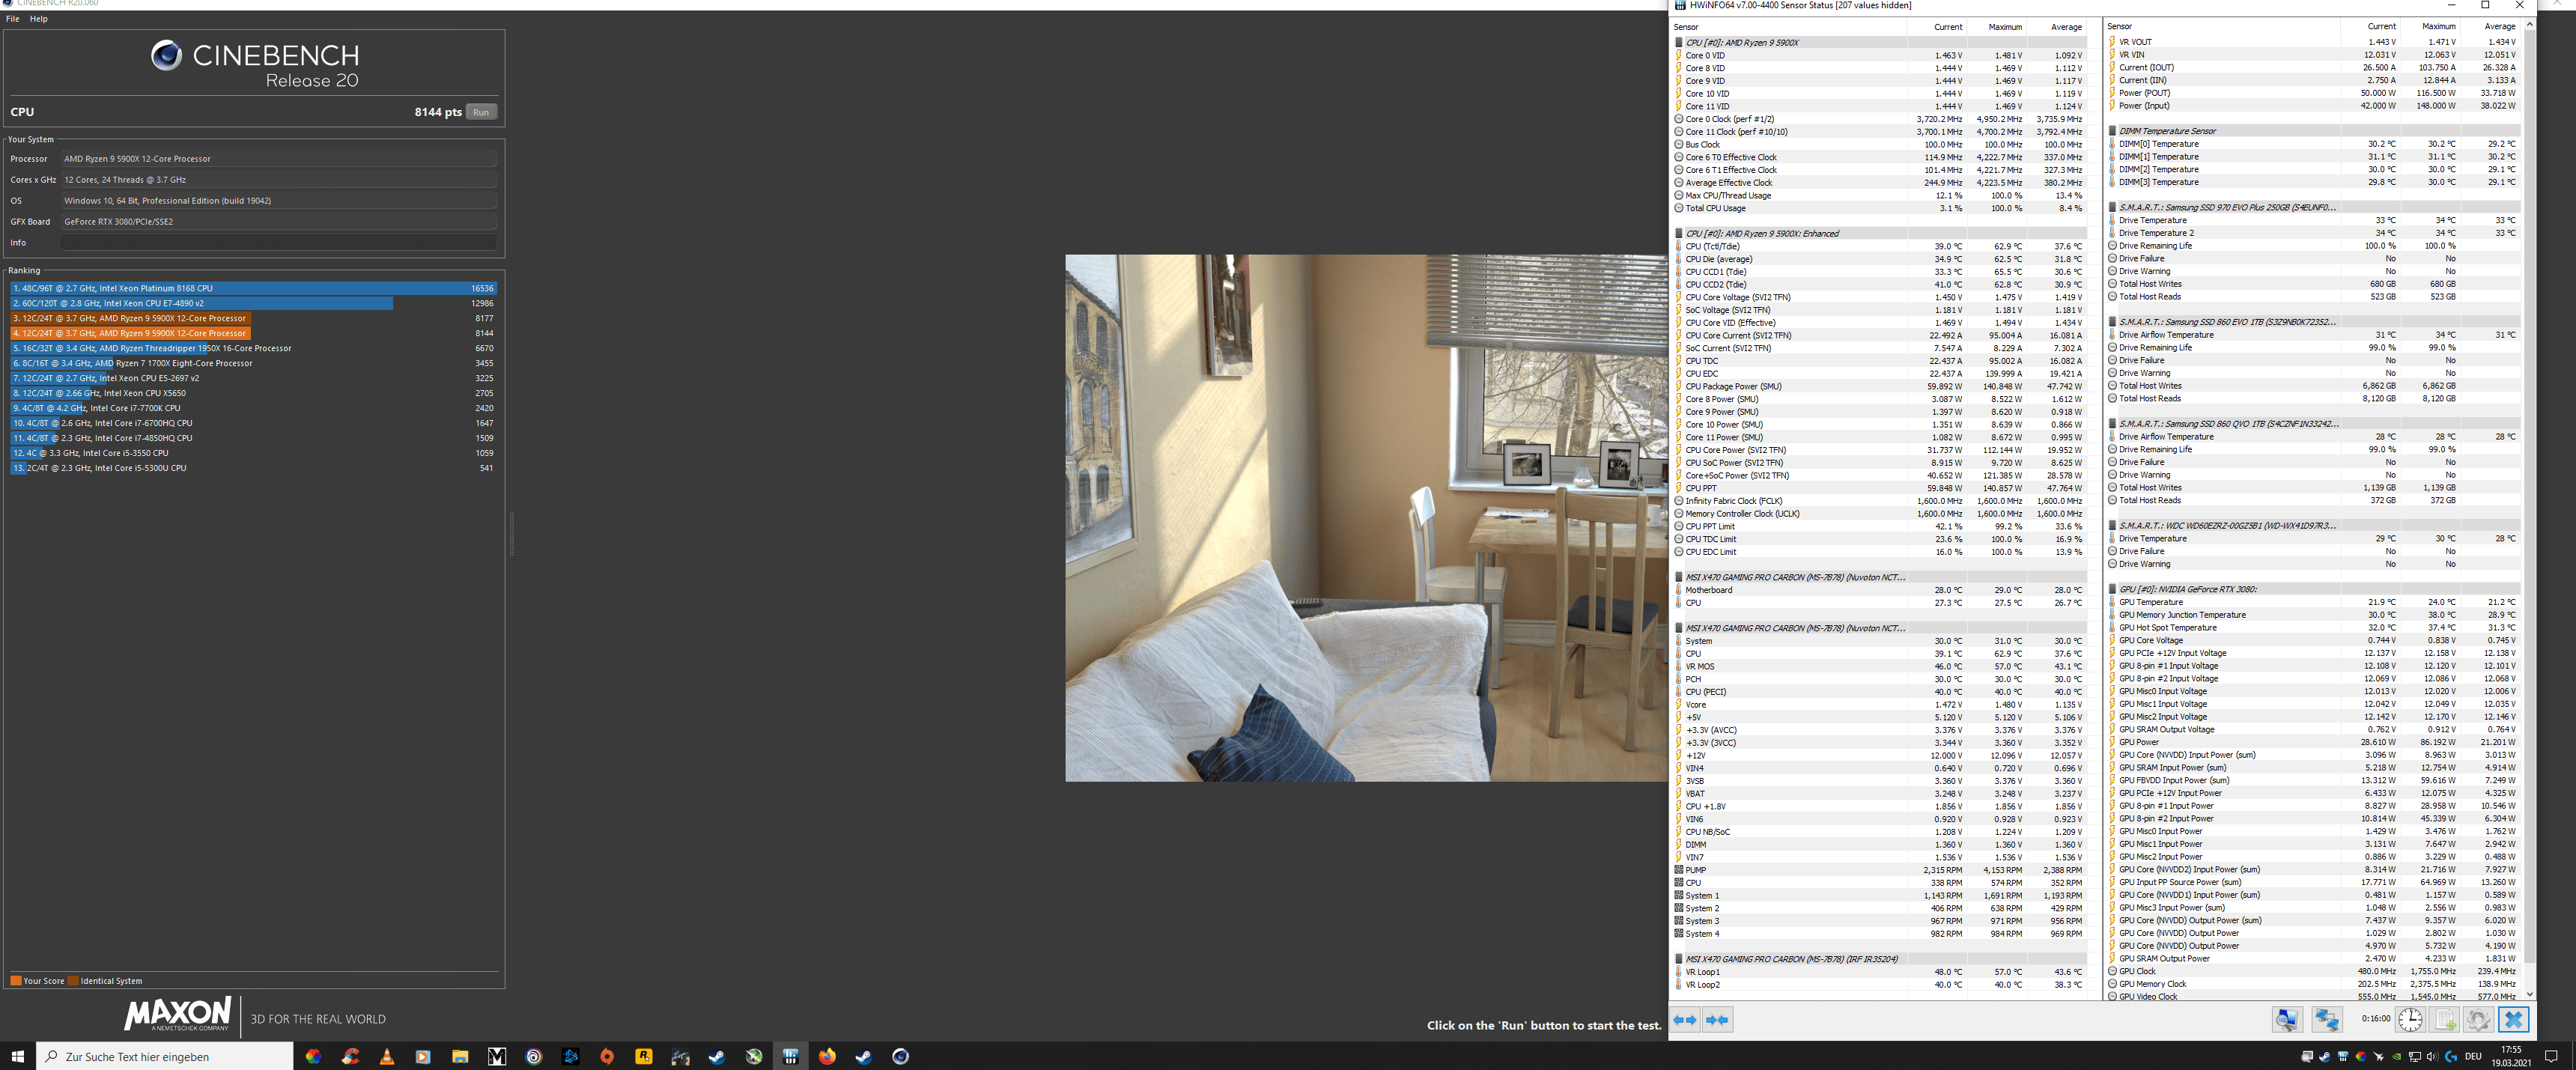
Task: Open Windows Start menu
Action: (17, 1056)
